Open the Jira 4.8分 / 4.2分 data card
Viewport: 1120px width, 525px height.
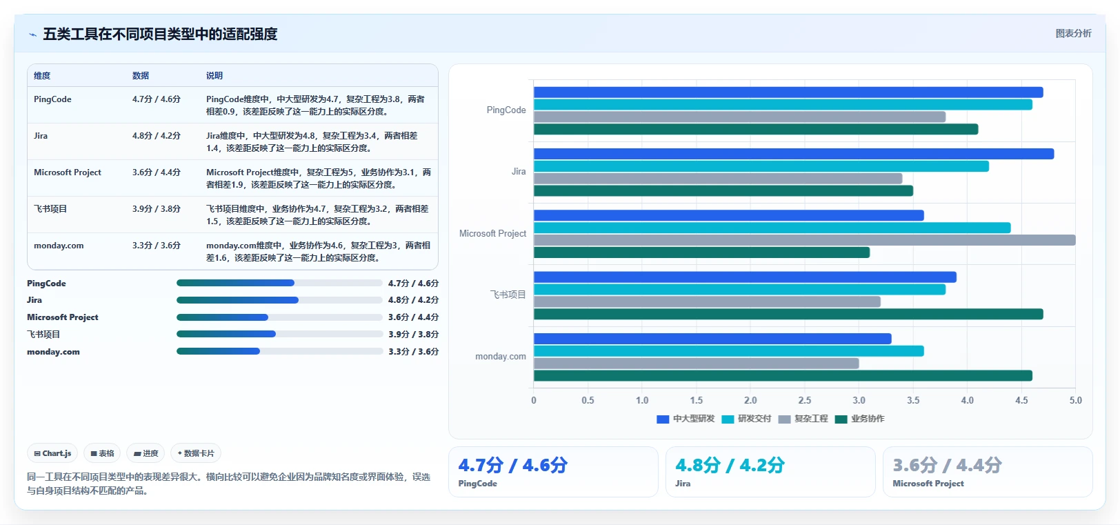click(x=770, y=472)
